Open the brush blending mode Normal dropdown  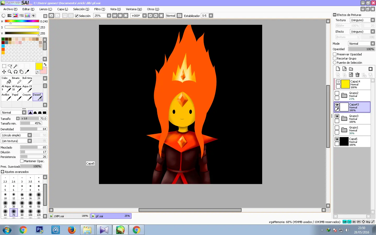(24, 113)
